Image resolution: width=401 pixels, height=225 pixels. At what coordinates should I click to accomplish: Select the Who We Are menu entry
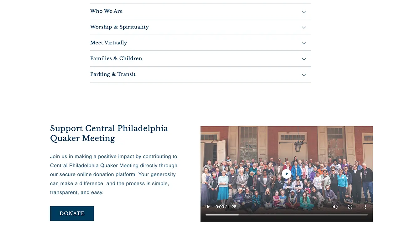click(106, 11)
